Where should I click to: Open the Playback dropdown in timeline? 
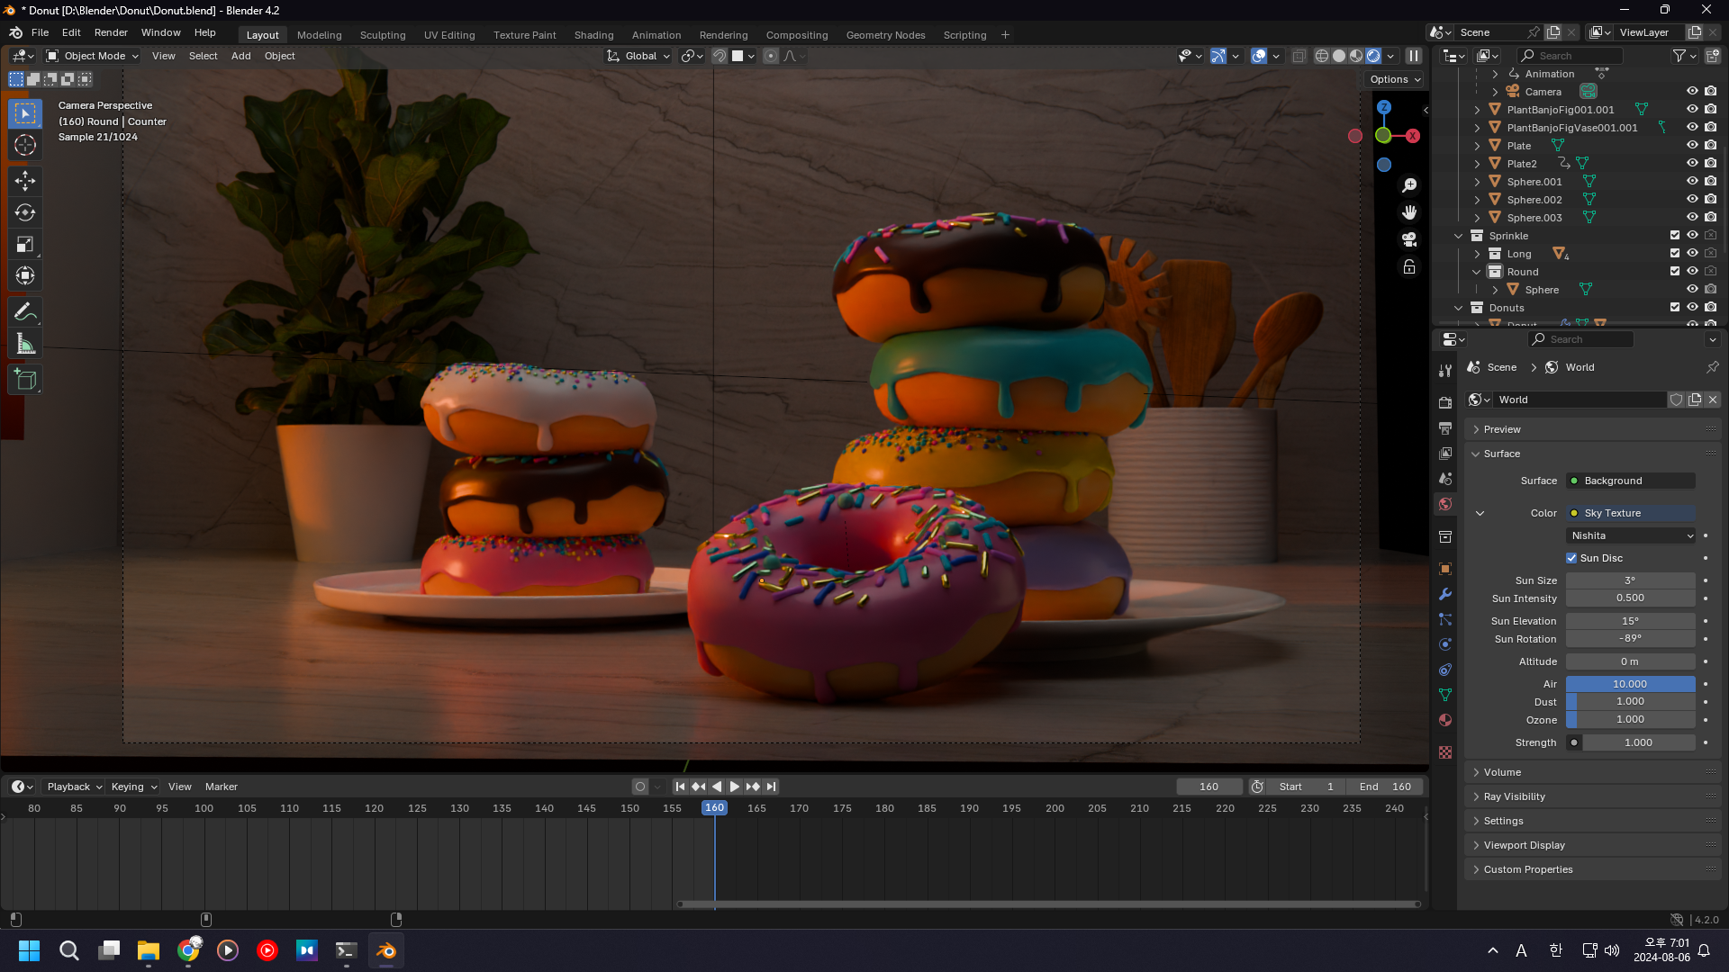click(74, 787)
